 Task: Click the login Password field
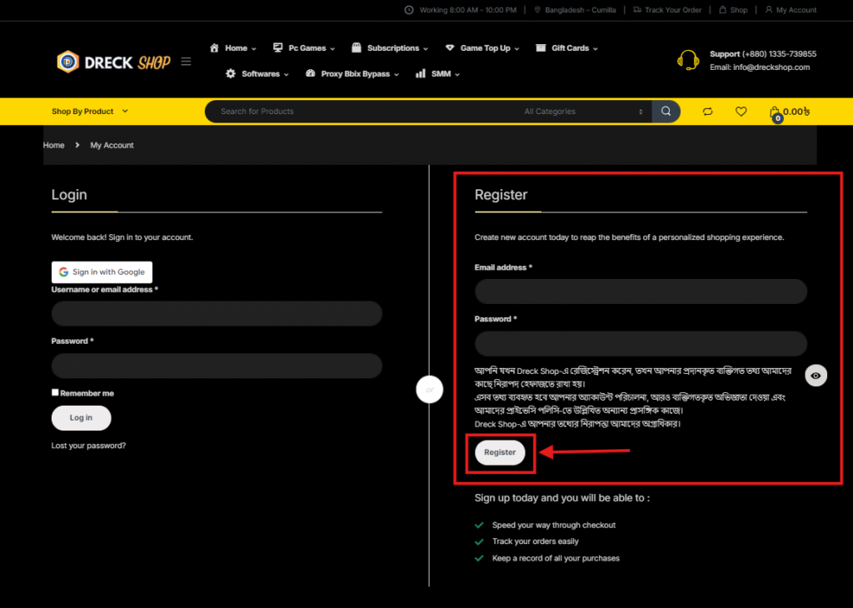coord(217,366)
